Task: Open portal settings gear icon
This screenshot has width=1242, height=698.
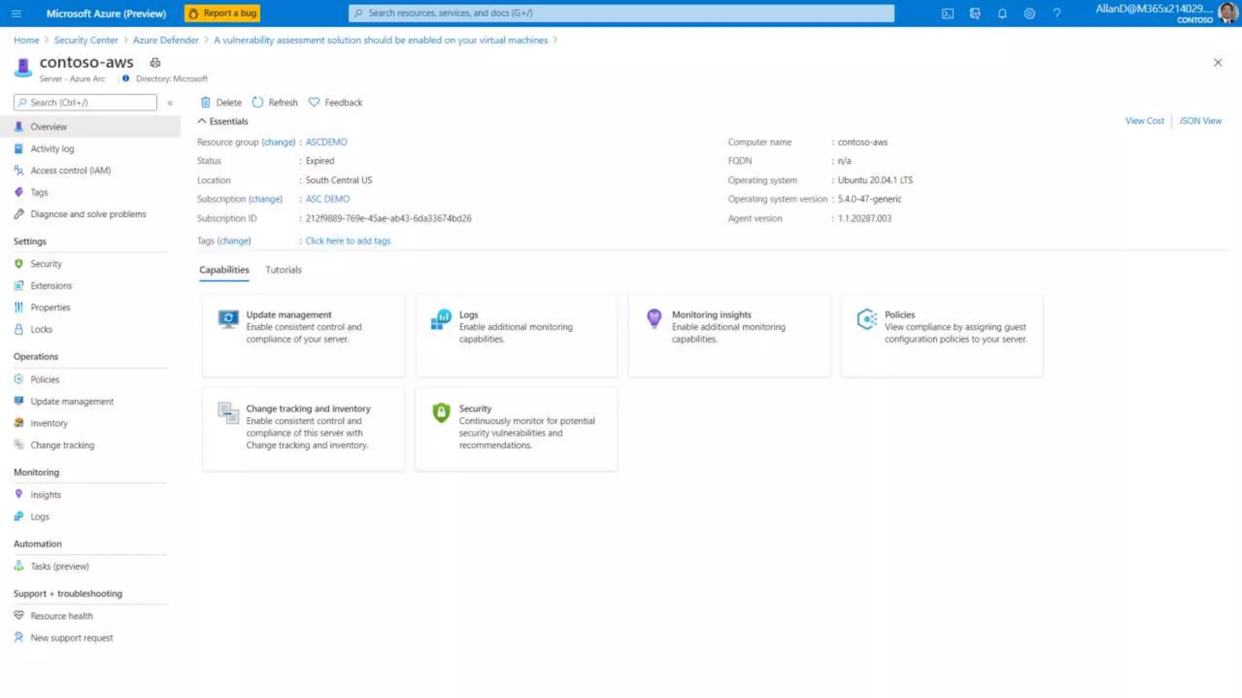Action: coord(1029,13)
